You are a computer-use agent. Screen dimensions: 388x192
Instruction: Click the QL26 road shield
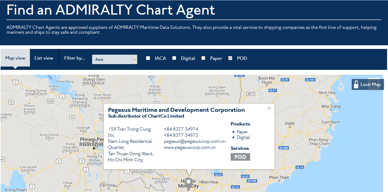click(x=285, y=80)
